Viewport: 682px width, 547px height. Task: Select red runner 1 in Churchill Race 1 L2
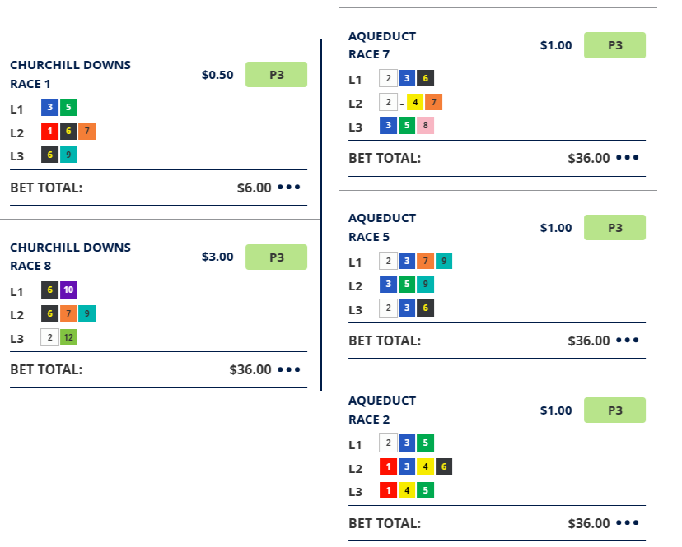(50, 132)
